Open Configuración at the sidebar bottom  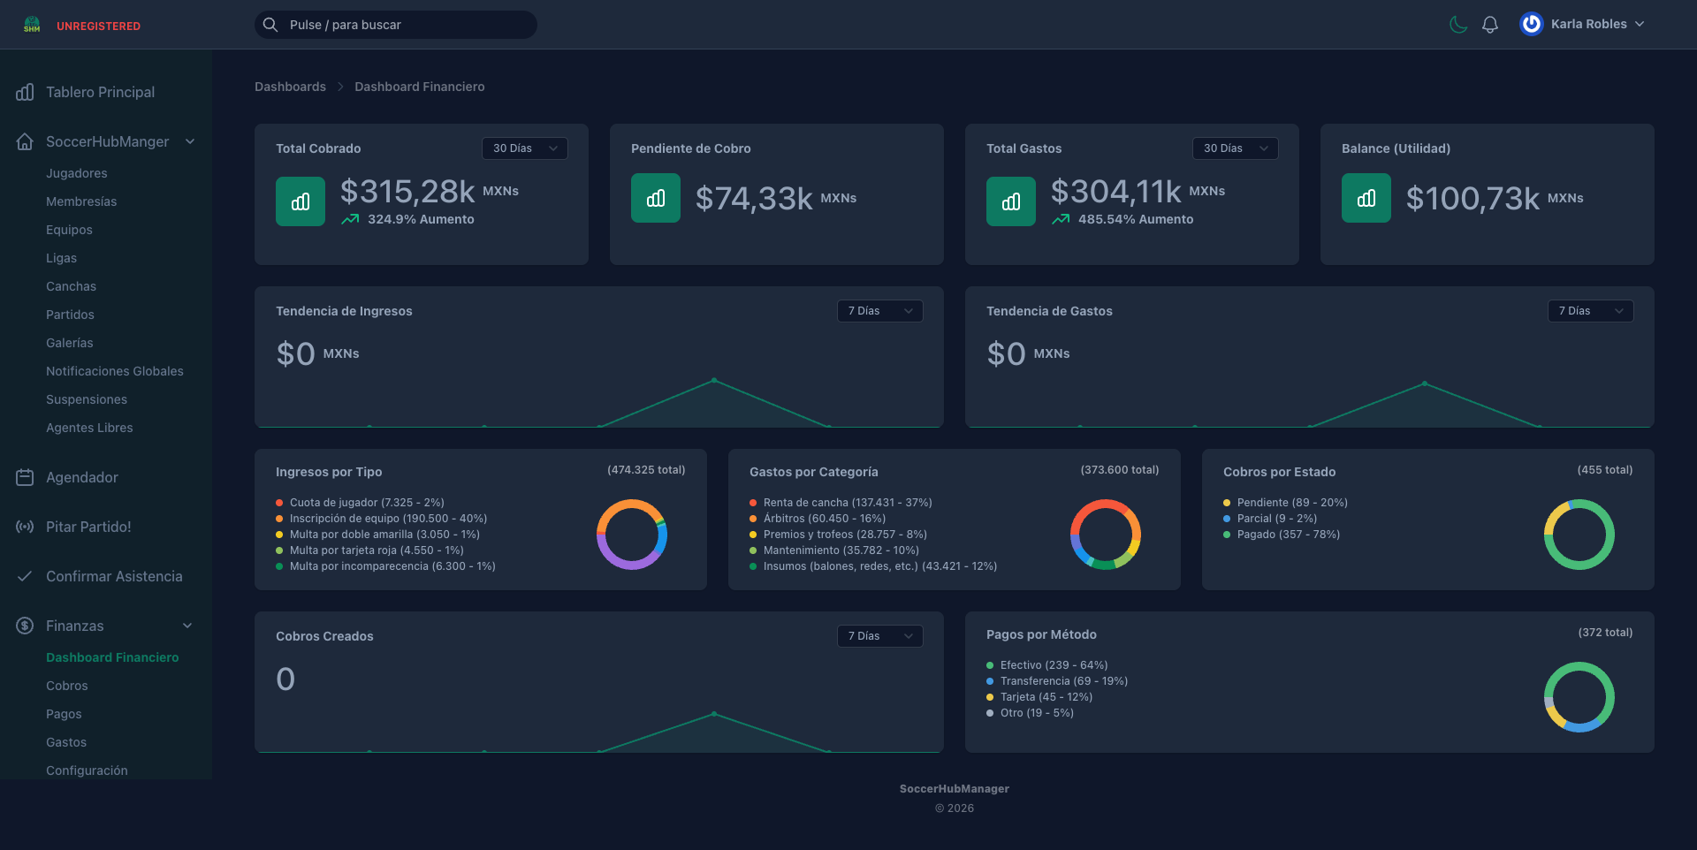87,770
